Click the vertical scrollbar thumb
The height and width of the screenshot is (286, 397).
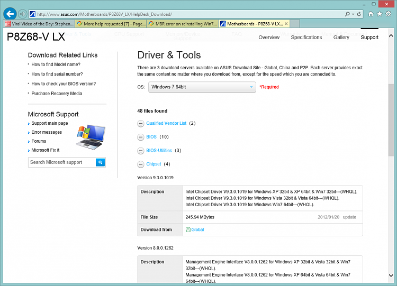pos(391,120)
